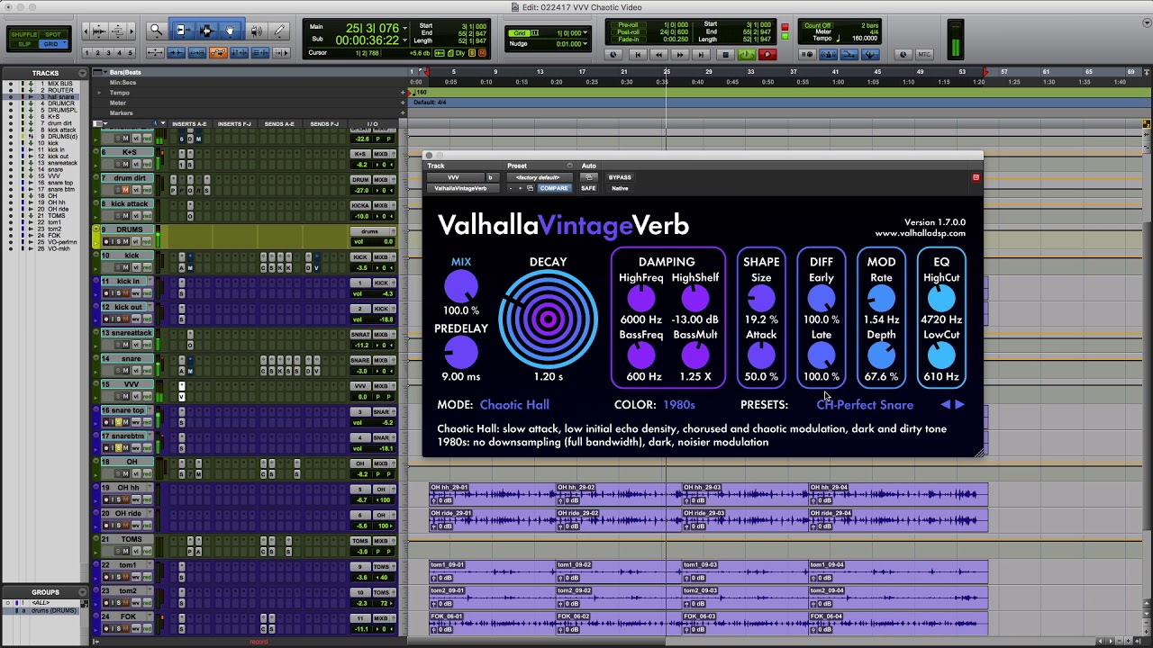Viewport: 1153px width, 648px height.
Task: Select the snare top track name
Action: [x=127, y=410]
